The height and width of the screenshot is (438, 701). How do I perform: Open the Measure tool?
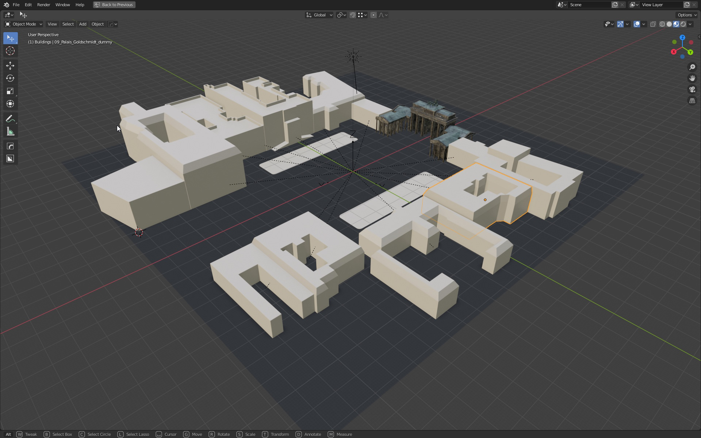pos(10,131)
